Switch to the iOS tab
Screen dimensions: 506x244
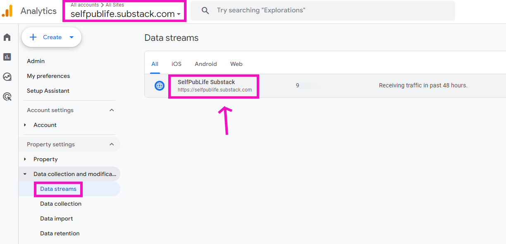176,64
